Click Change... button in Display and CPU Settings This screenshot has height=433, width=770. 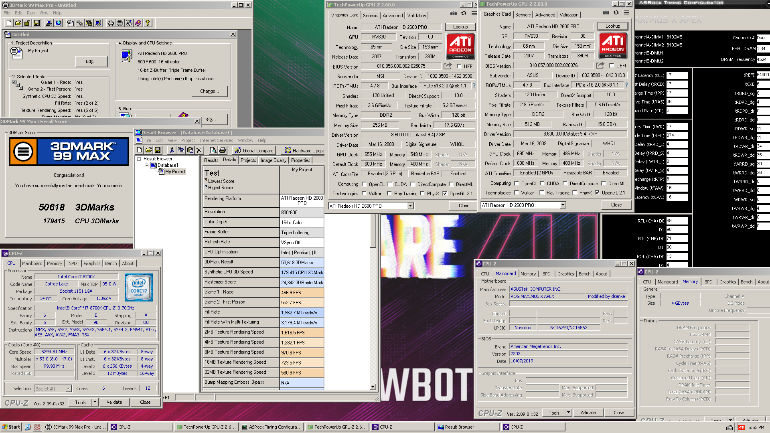coord(209,91)
